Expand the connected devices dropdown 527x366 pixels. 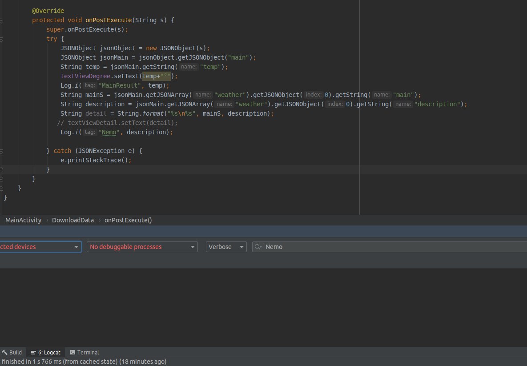[40, 247]
